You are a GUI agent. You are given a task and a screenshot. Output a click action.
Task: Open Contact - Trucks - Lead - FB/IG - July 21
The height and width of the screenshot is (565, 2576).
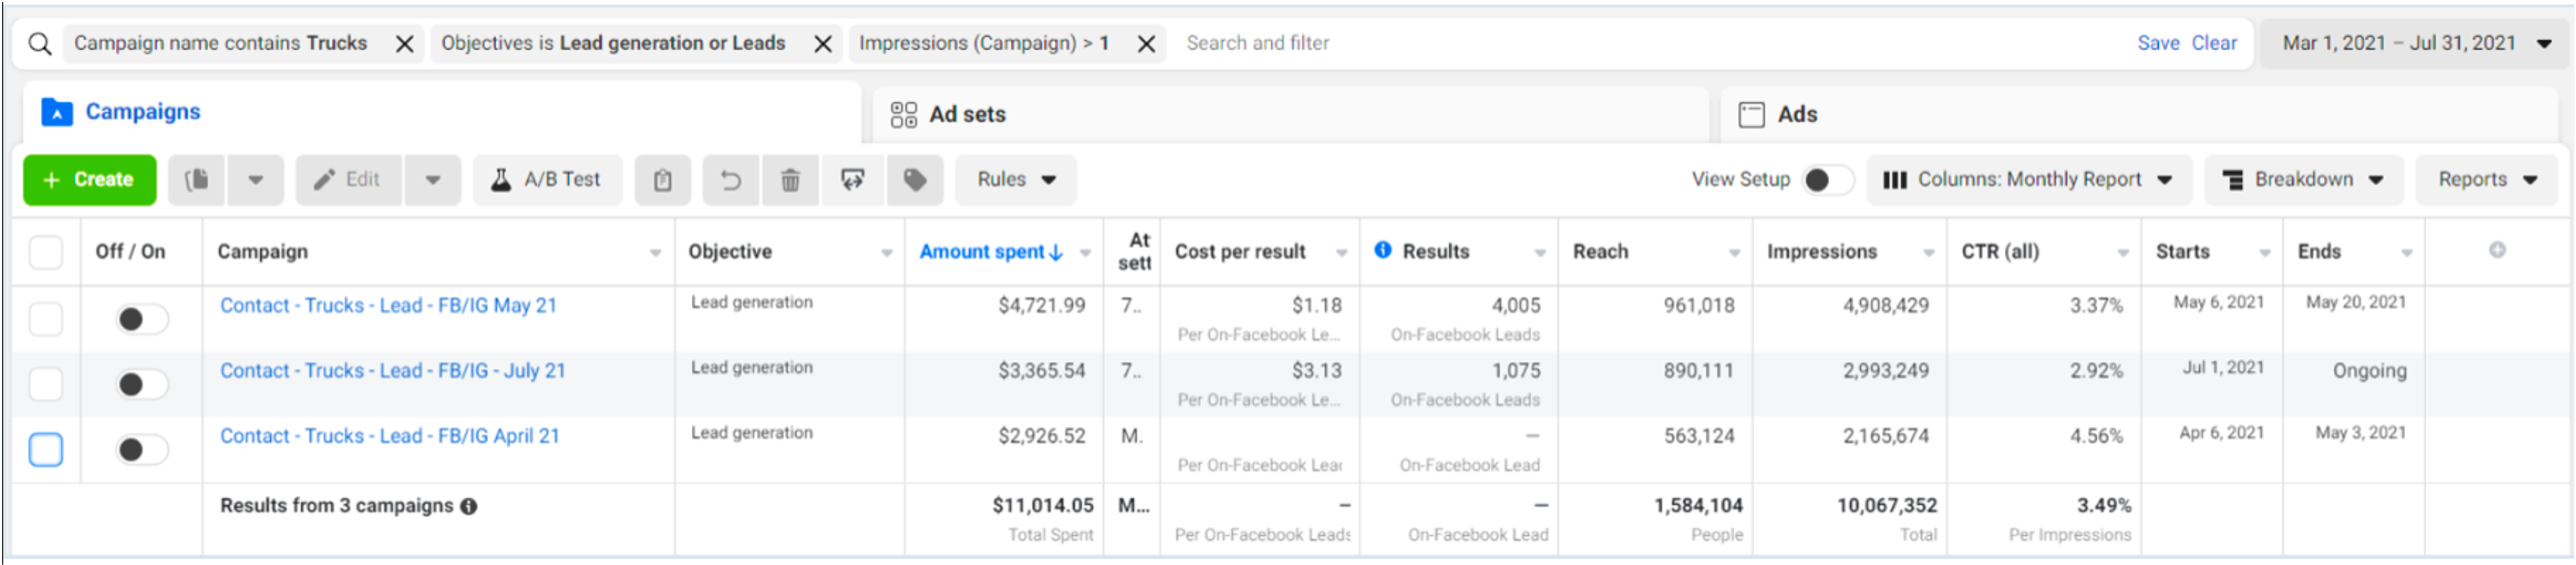tap(393, 371)
